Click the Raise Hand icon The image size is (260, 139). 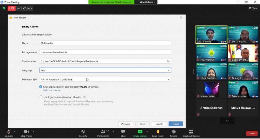[158, 132]
